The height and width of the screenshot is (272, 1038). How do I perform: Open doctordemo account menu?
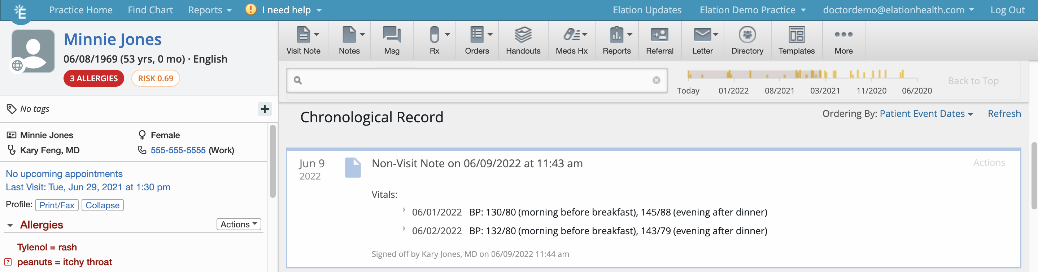pyautogui.click(x=898, y=10)
